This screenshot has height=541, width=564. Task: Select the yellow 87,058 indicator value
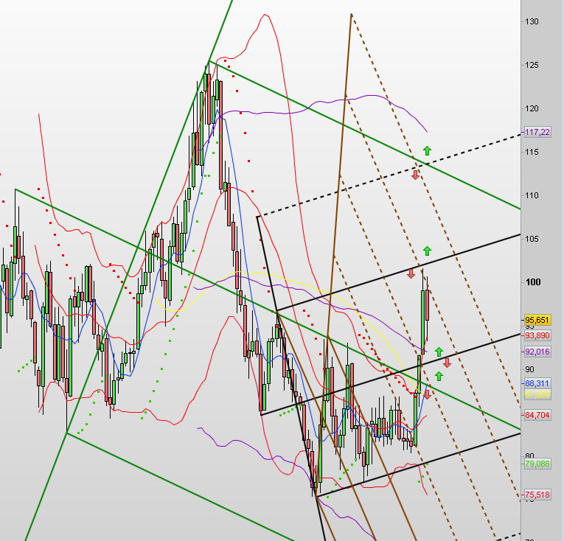click(537, 394)
